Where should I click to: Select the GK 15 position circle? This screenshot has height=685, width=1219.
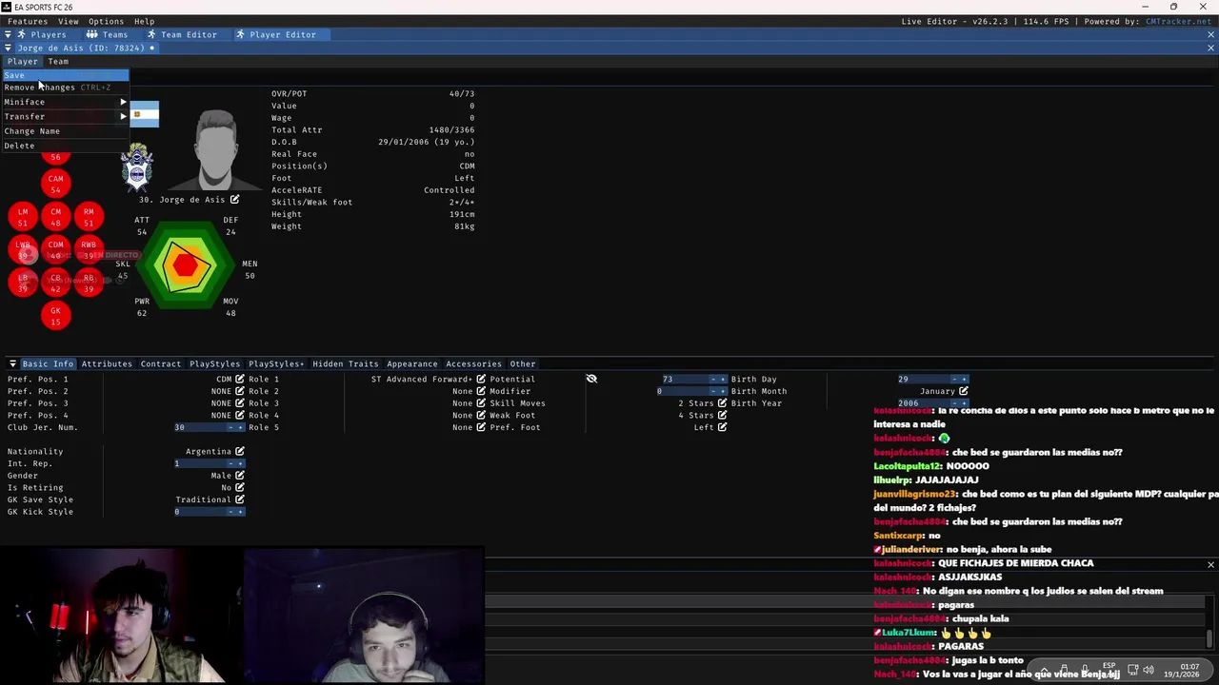click(55, 316)
